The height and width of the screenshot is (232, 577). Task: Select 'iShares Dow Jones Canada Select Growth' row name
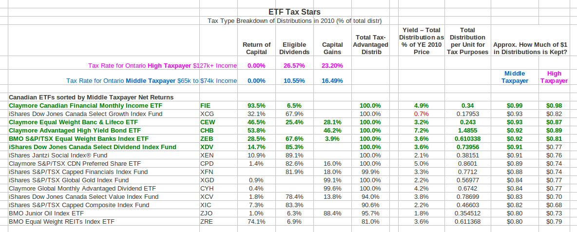click(85, 114)
